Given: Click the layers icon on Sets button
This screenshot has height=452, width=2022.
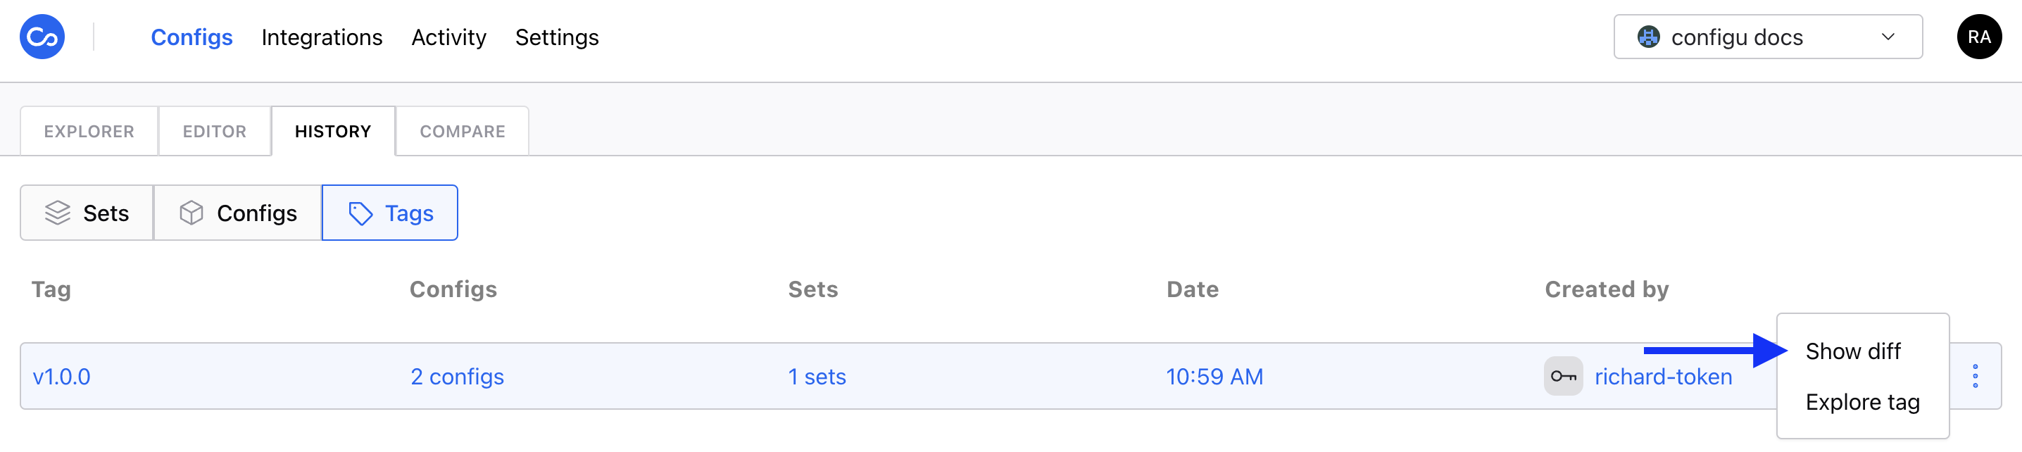Looking at the screenshot, I should [57, 213].
